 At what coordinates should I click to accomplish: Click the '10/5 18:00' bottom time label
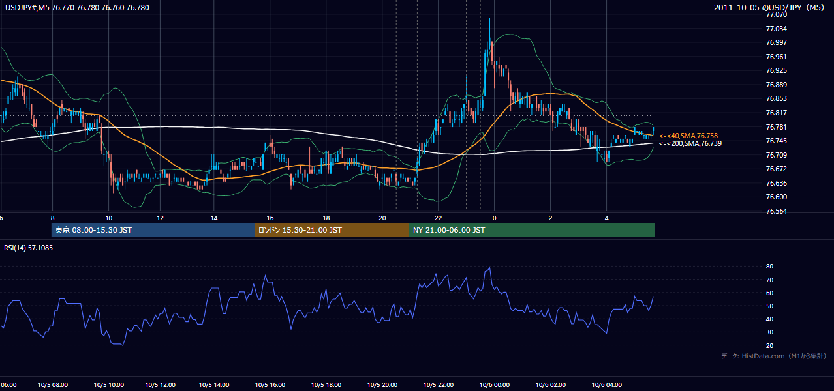pos(326,385)
